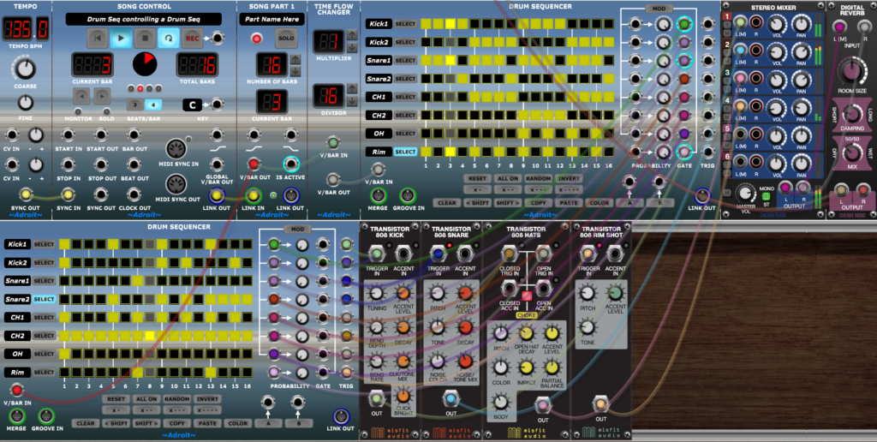
Task: Click the monitor previous-part arrow
Action: [81, 96]
